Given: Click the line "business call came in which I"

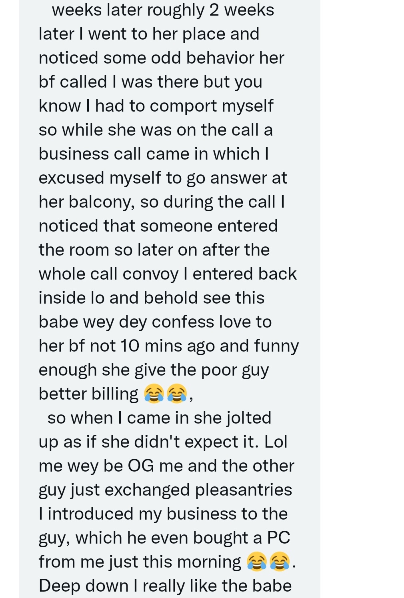Looking at the screenshot, I should point(154,154).
